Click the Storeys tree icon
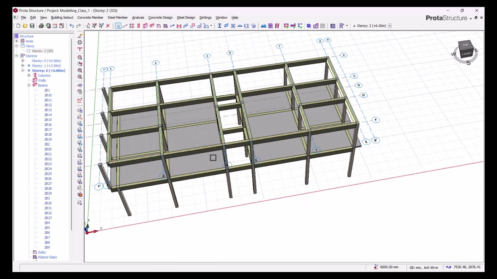This screenshot has width=497, height=279. coord(23,56)
